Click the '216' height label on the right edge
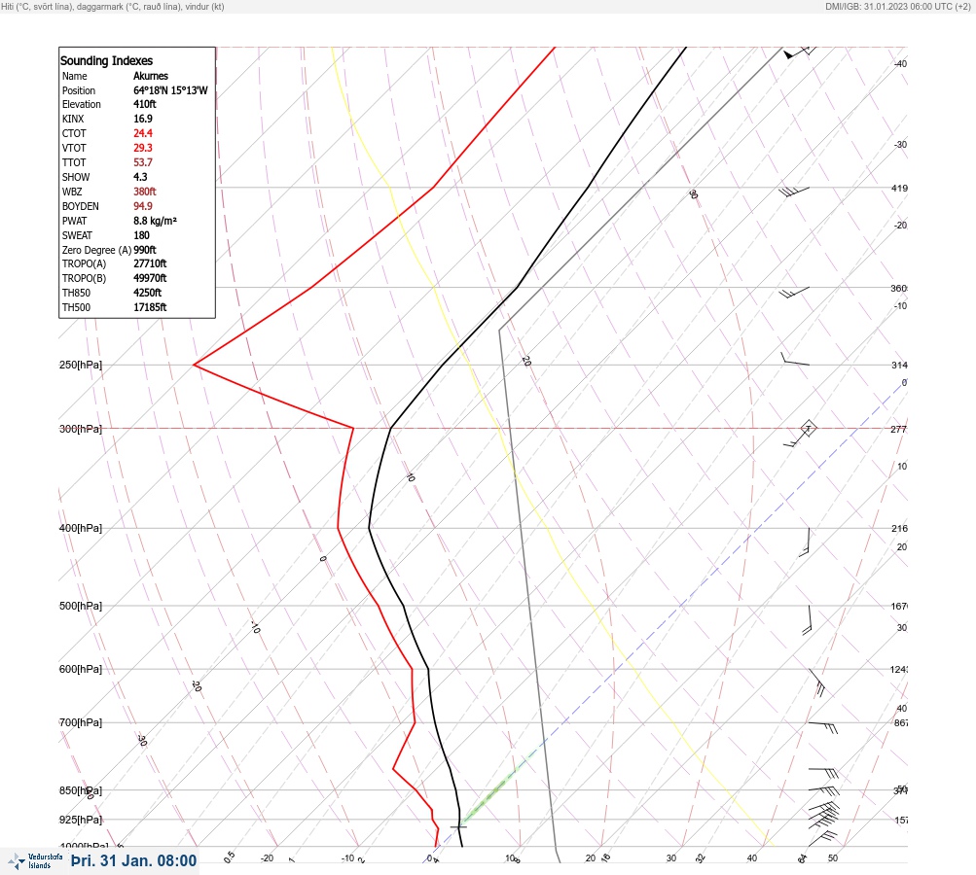 coord(899,528)
